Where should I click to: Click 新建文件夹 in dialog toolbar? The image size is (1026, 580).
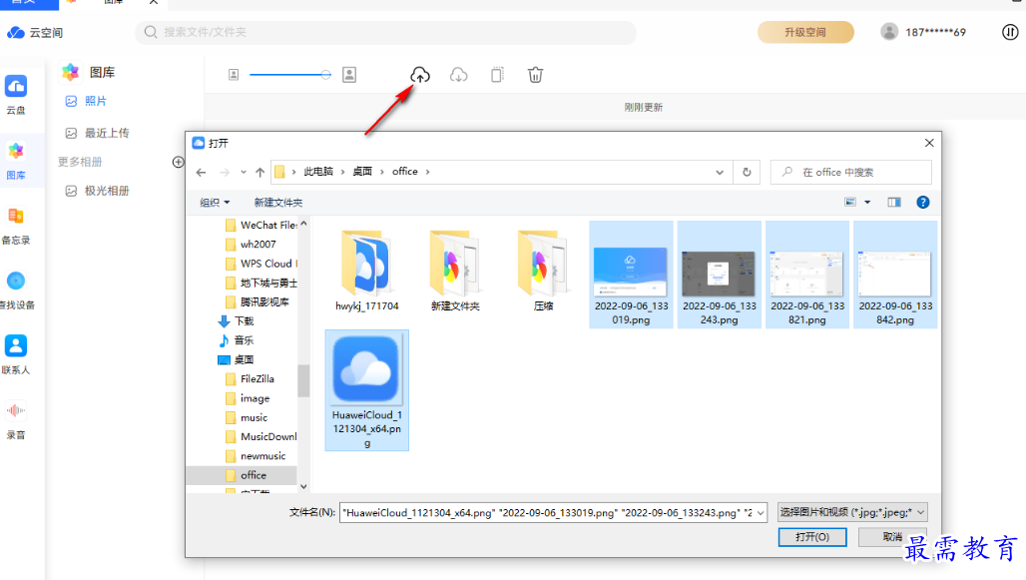(278, 203)
